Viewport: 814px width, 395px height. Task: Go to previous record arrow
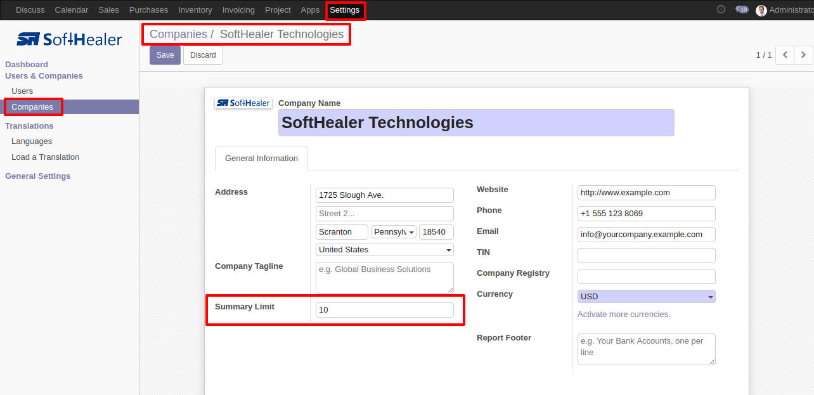coord(785,55)
